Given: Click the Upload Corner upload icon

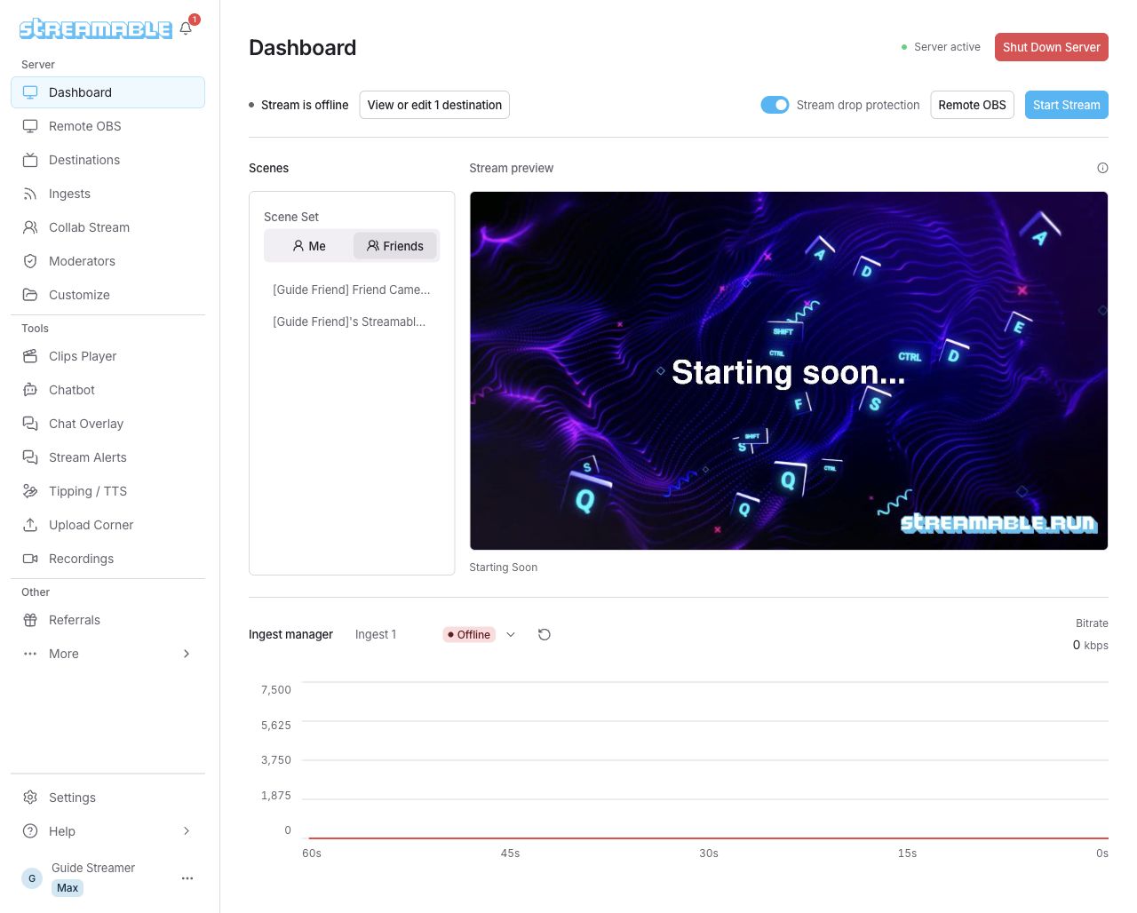Looking at the screenshot, I should [x=30, y=525].
